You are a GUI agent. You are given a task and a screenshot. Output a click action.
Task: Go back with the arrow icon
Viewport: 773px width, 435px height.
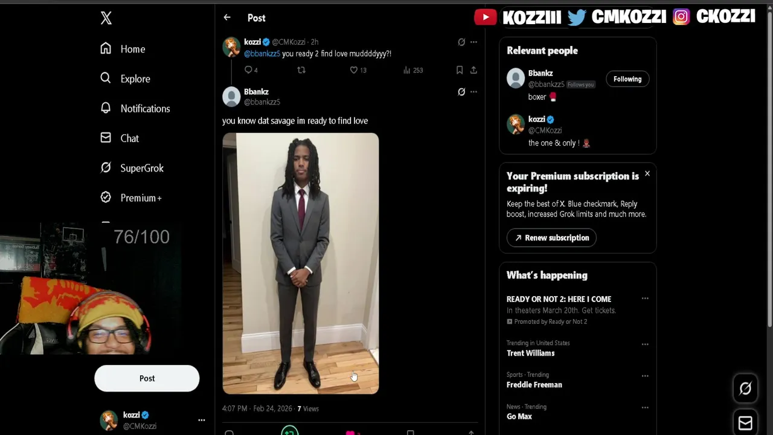(227, 18)
